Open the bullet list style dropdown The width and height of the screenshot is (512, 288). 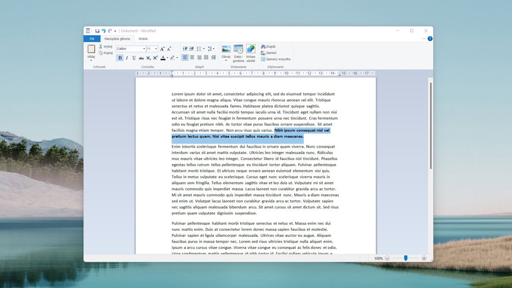click(x=204, y=49)
